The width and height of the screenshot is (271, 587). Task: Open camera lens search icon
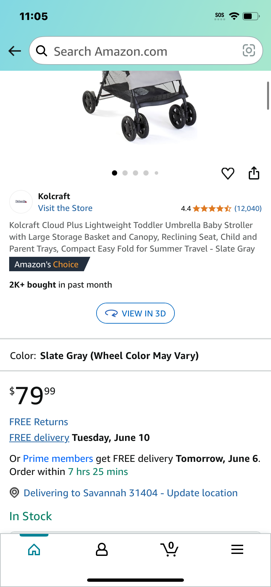click(x=249, y=50)
